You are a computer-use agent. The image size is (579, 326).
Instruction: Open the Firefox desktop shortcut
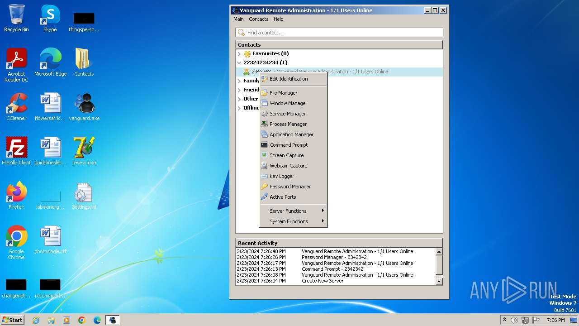(16, 196)
